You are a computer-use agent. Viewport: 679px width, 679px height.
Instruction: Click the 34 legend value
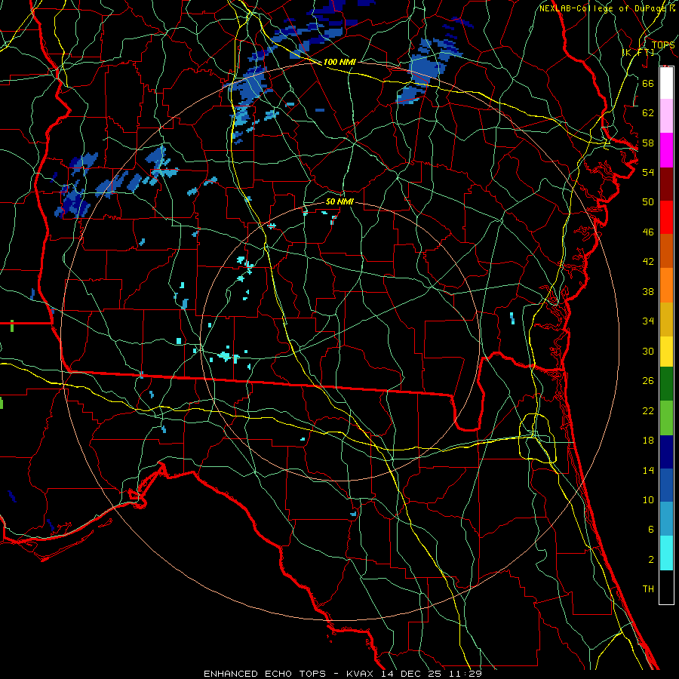tap(648, 321)
